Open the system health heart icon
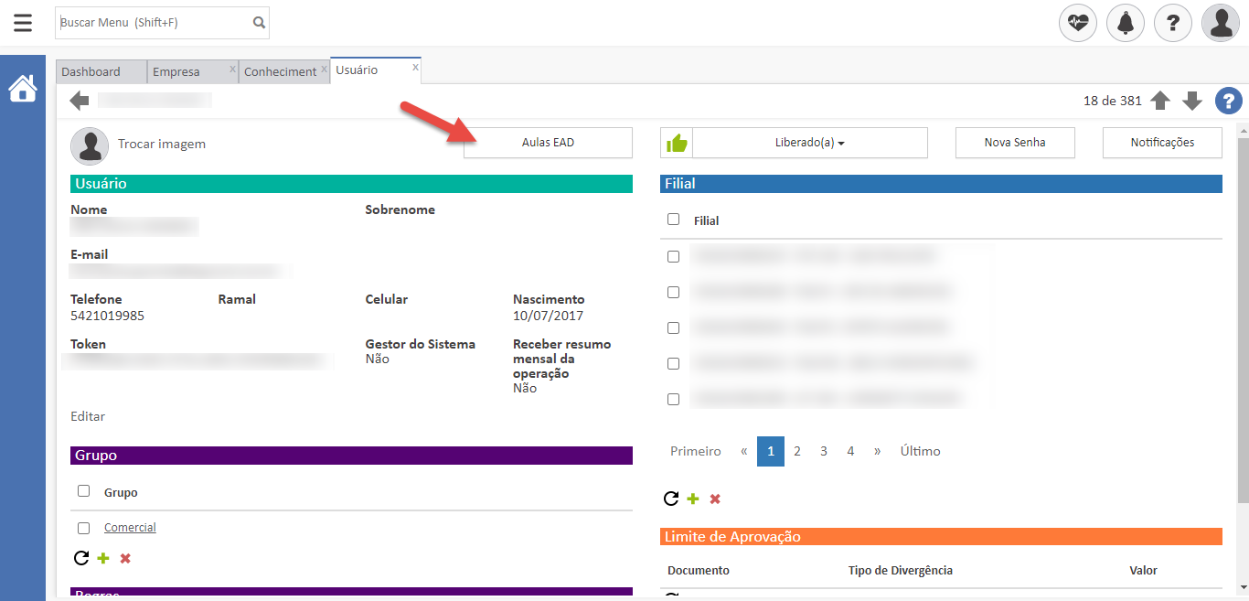The height and width of the screenshot is (601, 1249). [1078, 23]
